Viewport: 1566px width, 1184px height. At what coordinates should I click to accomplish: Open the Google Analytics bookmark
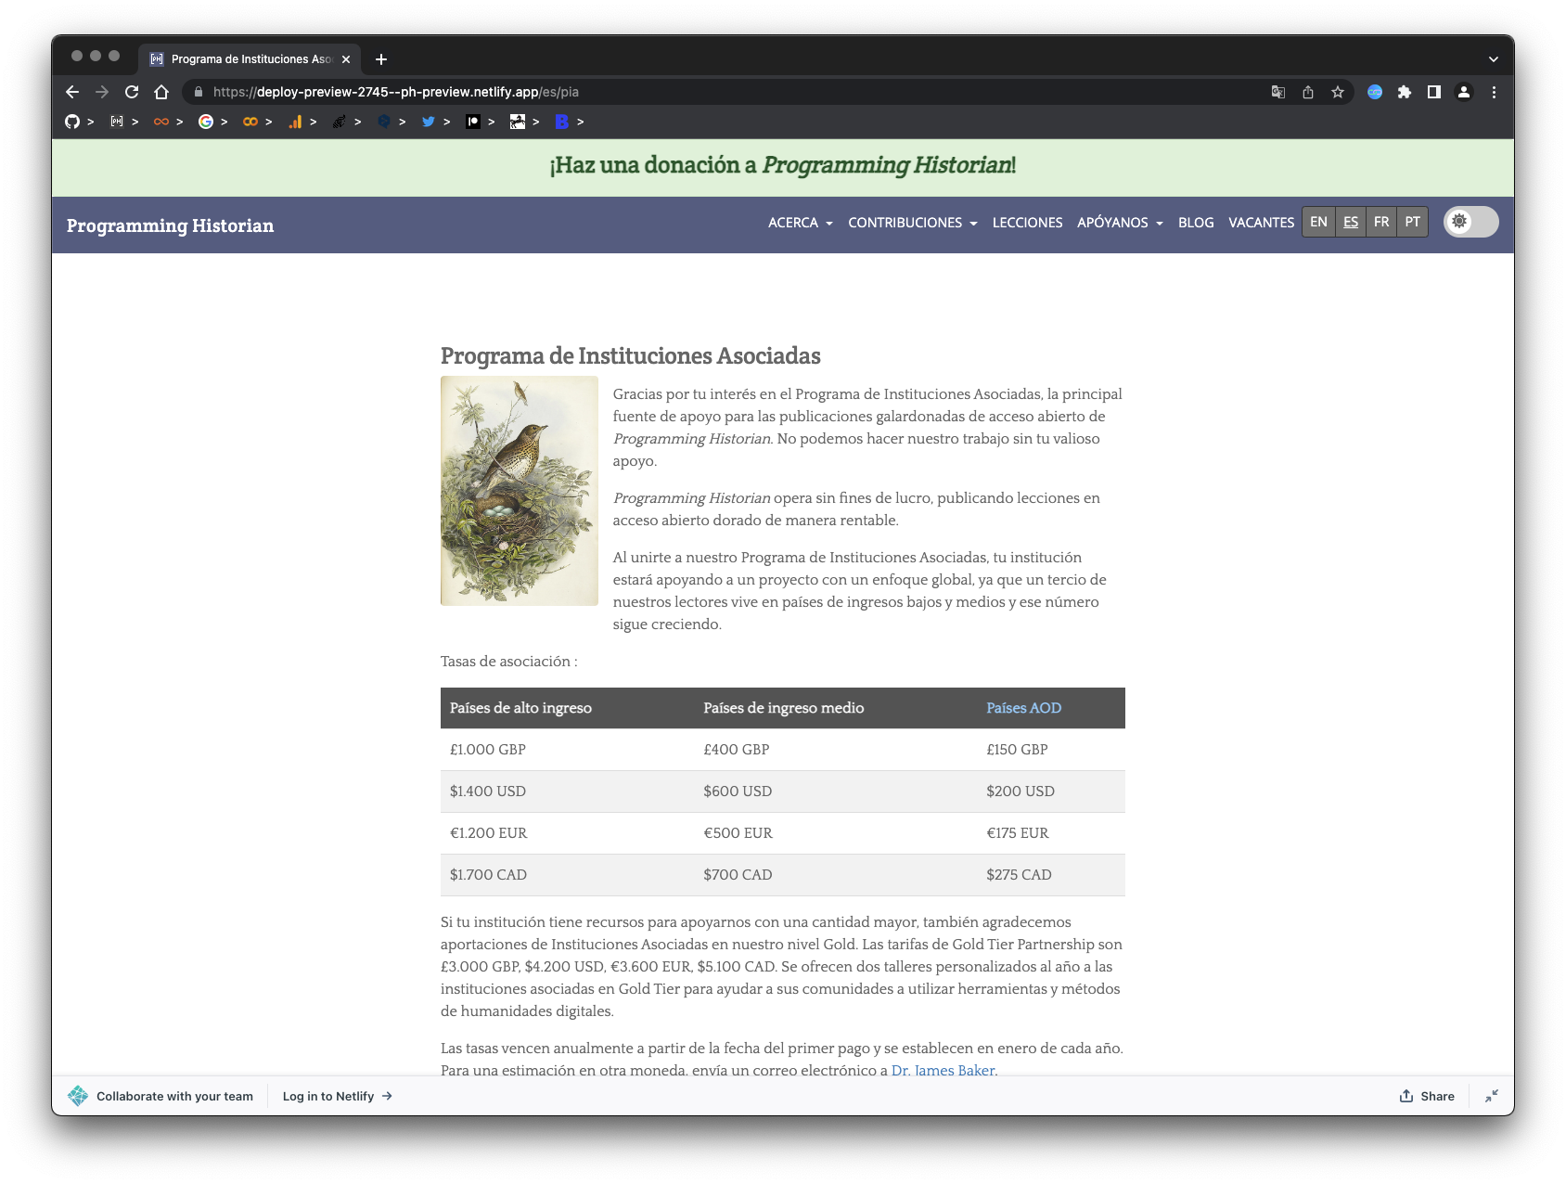coord(297,122)
